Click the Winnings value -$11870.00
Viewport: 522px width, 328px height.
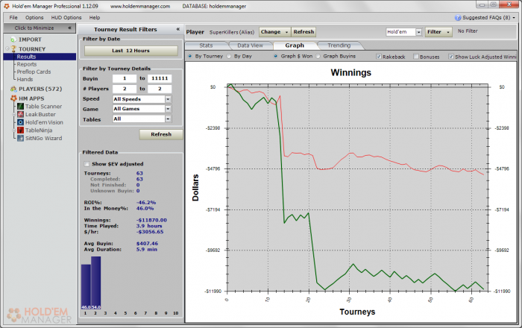click(151, 220)
